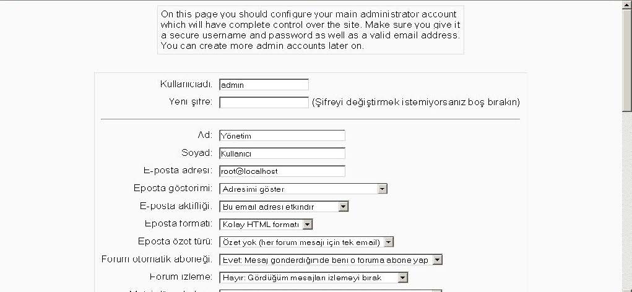Open the Eposta formatı dropdown
The height and width of the screenshot is (292, 632).
(266, 225)
